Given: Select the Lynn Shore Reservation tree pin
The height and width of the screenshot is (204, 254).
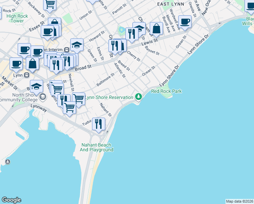Looking at the screenshot, I should click(138, 97).
